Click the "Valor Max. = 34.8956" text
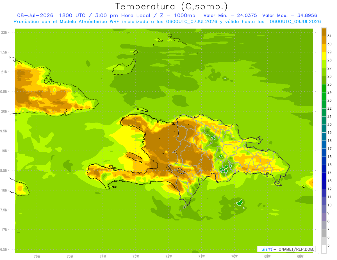Image resolution: width=337 pixels, height=260 pixels. tap(290, 15)
